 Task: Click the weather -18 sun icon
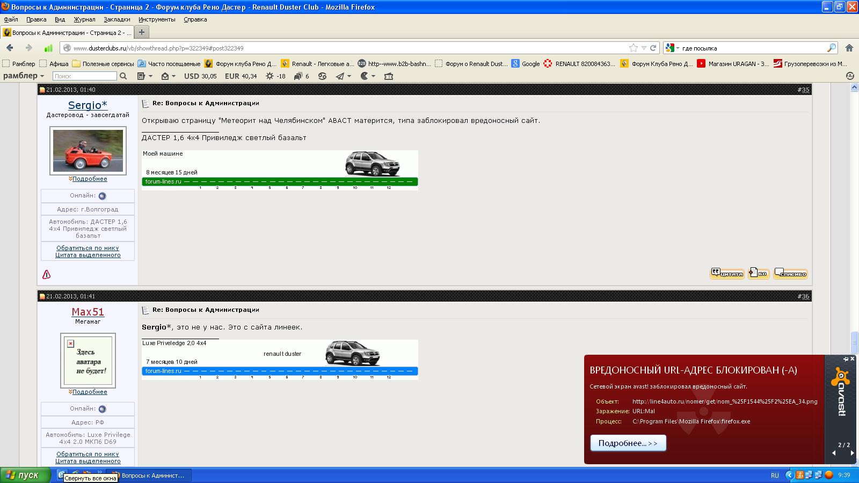click(275, 76)
